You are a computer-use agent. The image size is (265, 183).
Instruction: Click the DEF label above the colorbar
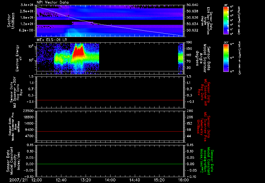(226, 43)
